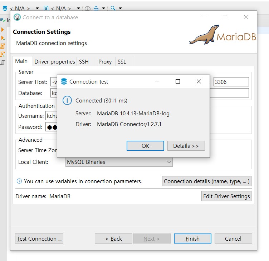
Task: Open the Driver properties tab
Action: pyautogui.click(x=55, y=61)
